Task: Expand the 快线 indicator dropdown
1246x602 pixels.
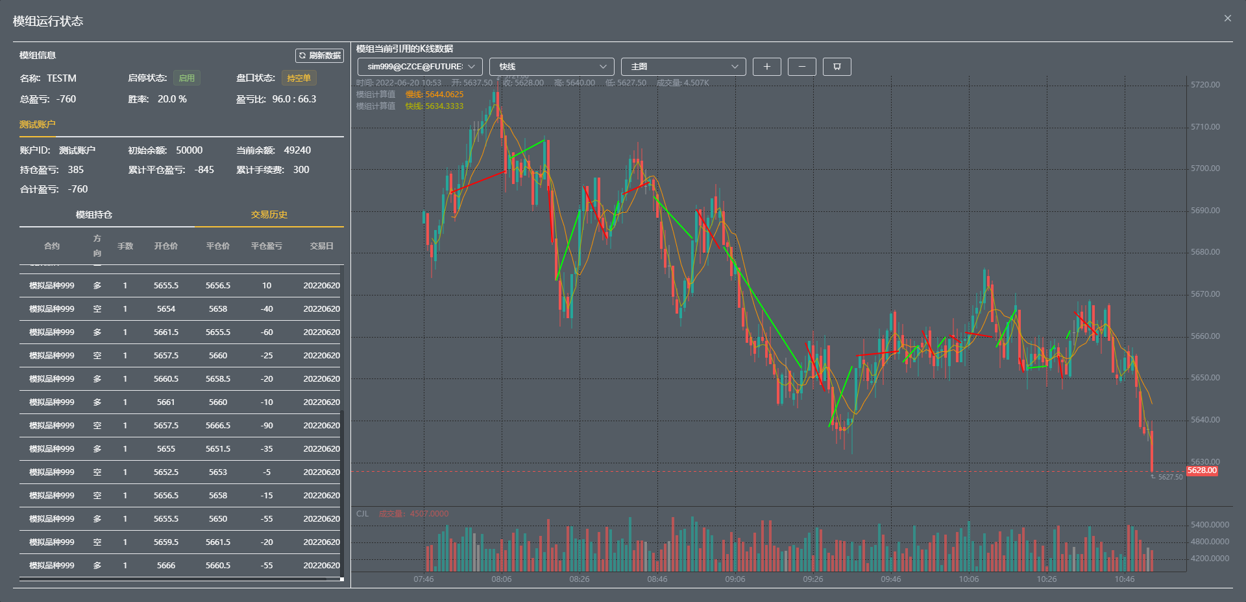Action: tap(551, 67)
